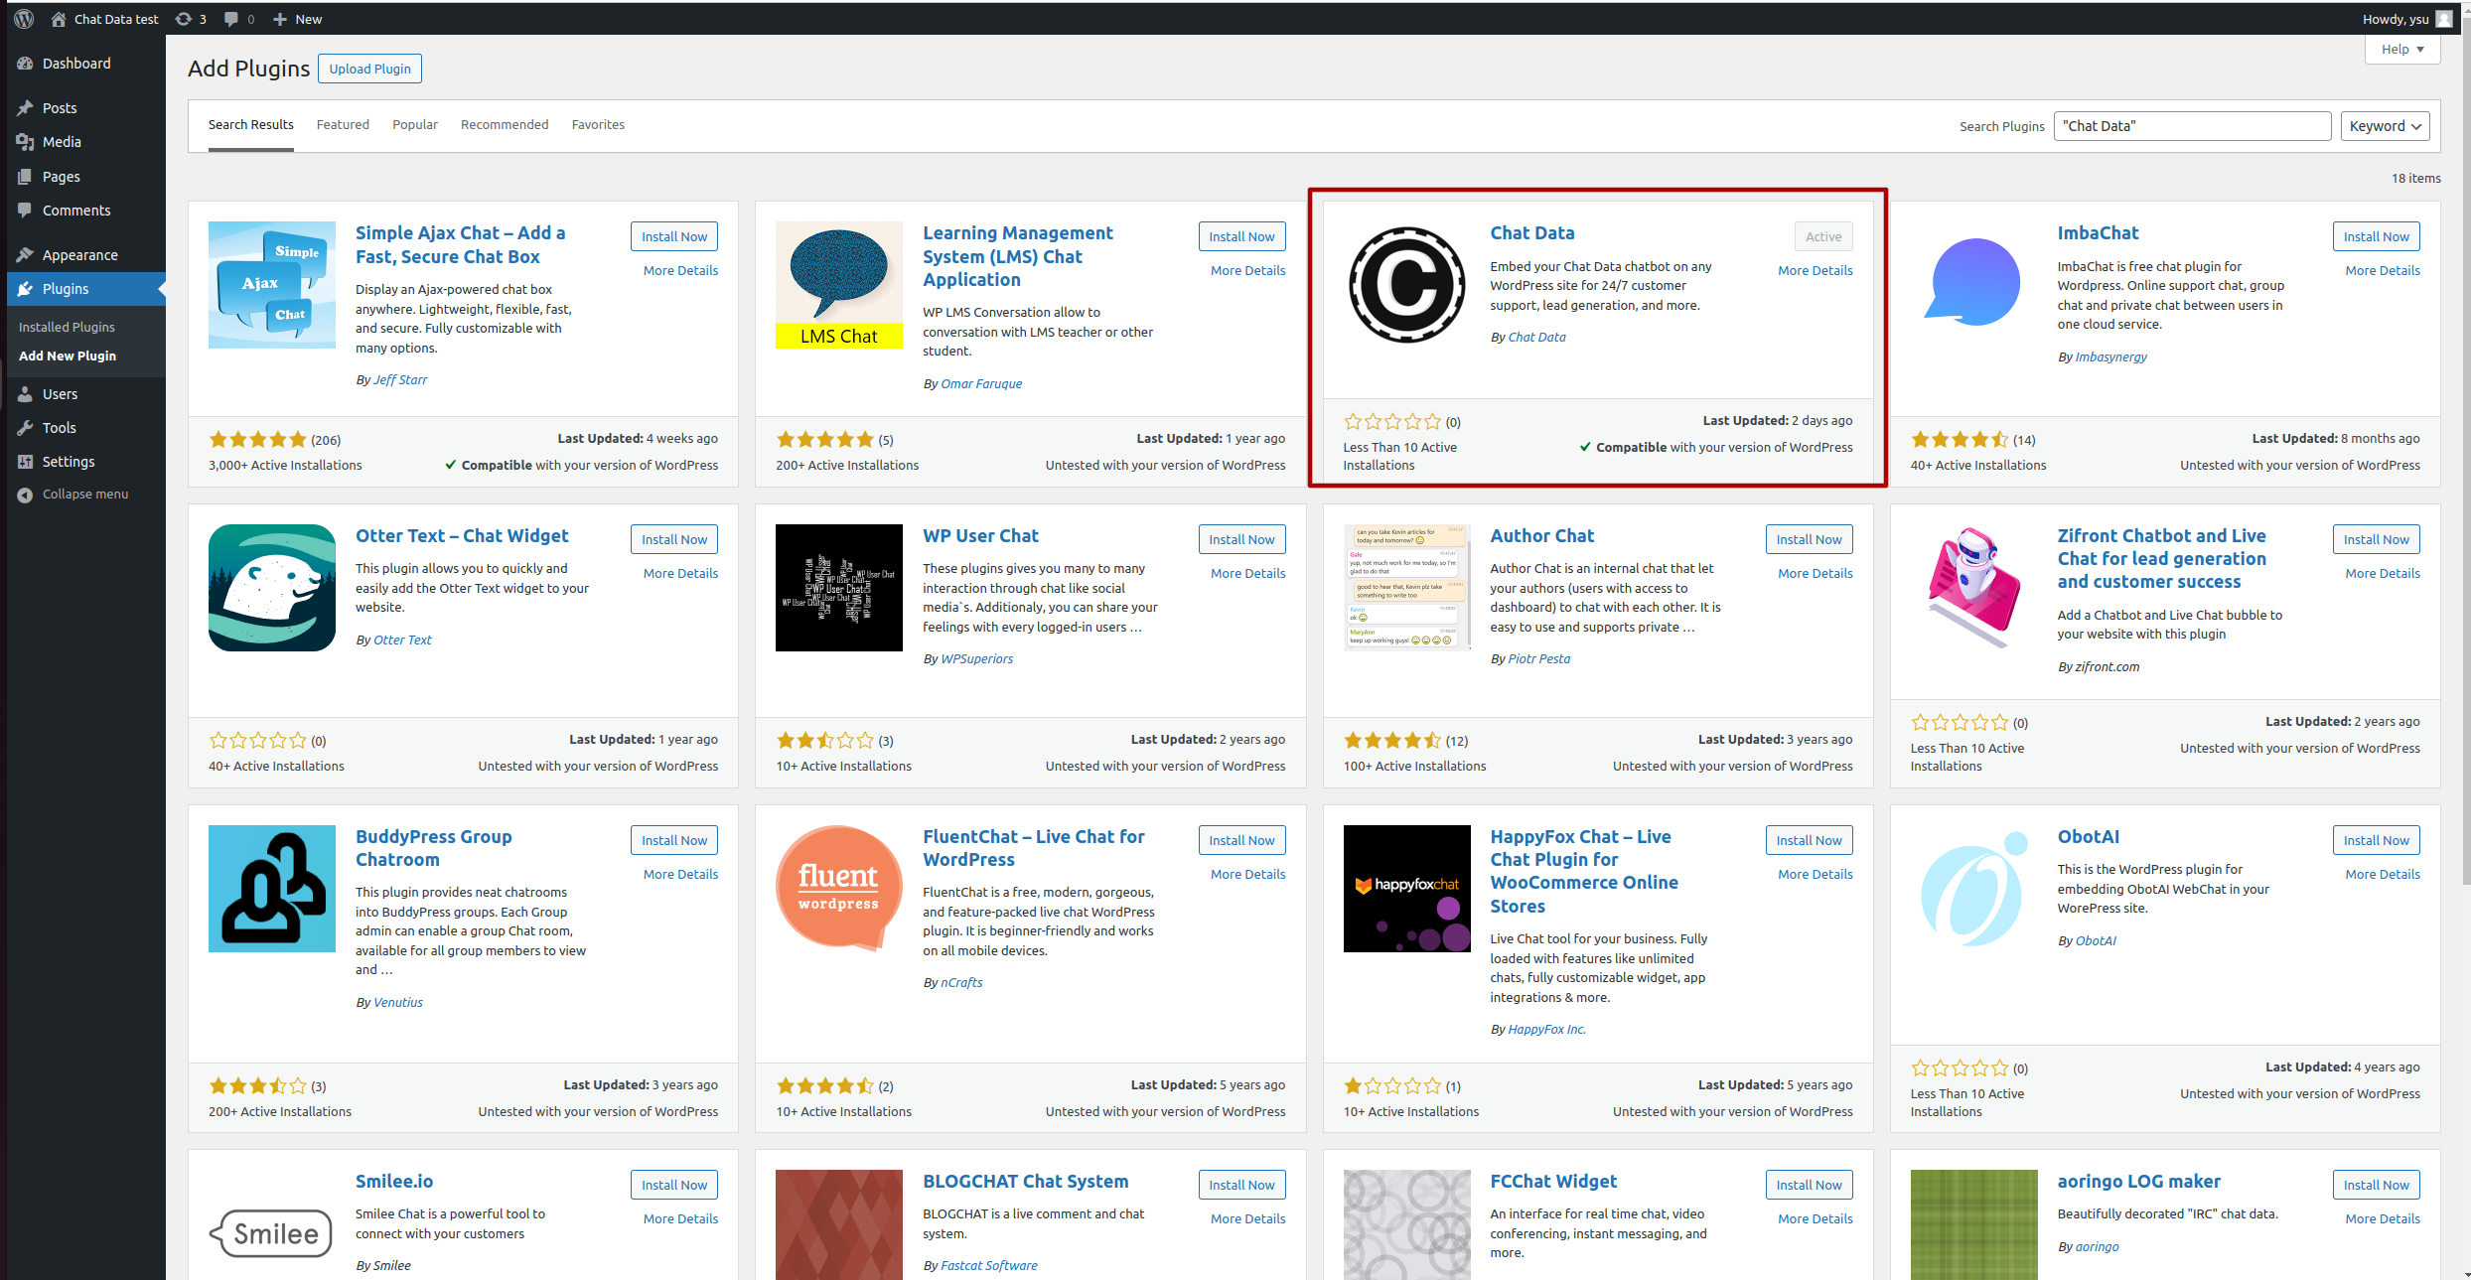Image resolution: width=2471 pixels, height=1280 pixels.
Task: Install the WP User Chat plugin
Action: click(x=1241, y=539)
